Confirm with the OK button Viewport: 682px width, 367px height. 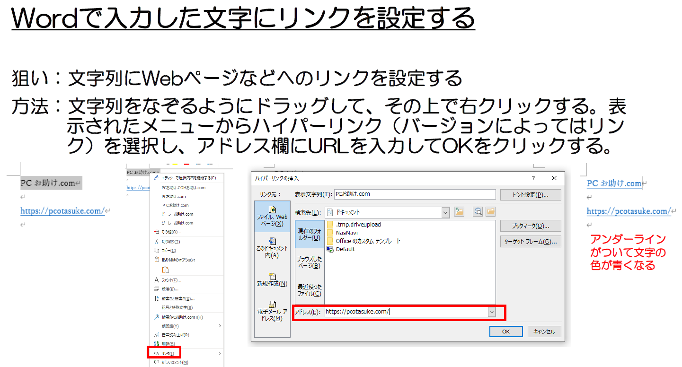[506, 332]
